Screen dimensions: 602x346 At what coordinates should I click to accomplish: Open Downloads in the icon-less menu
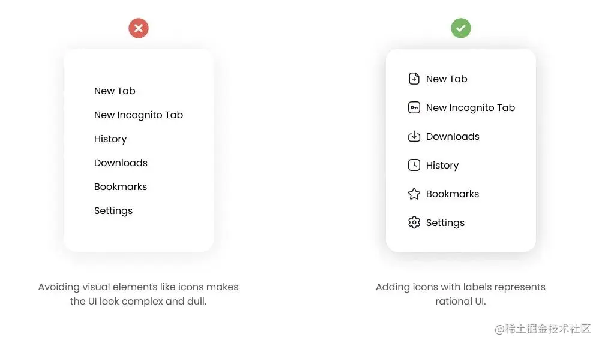[121, 163]
